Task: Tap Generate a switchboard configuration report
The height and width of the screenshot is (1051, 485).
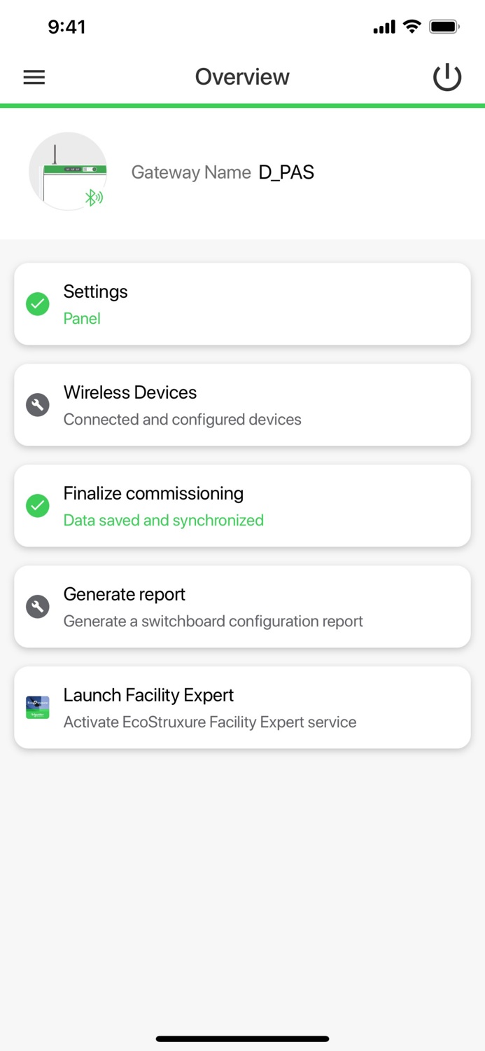Action: coord(213,621)
